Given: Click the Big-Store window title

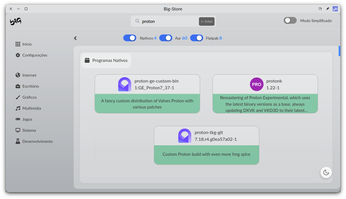Looking at the screenshot, I should coord(173,9).
